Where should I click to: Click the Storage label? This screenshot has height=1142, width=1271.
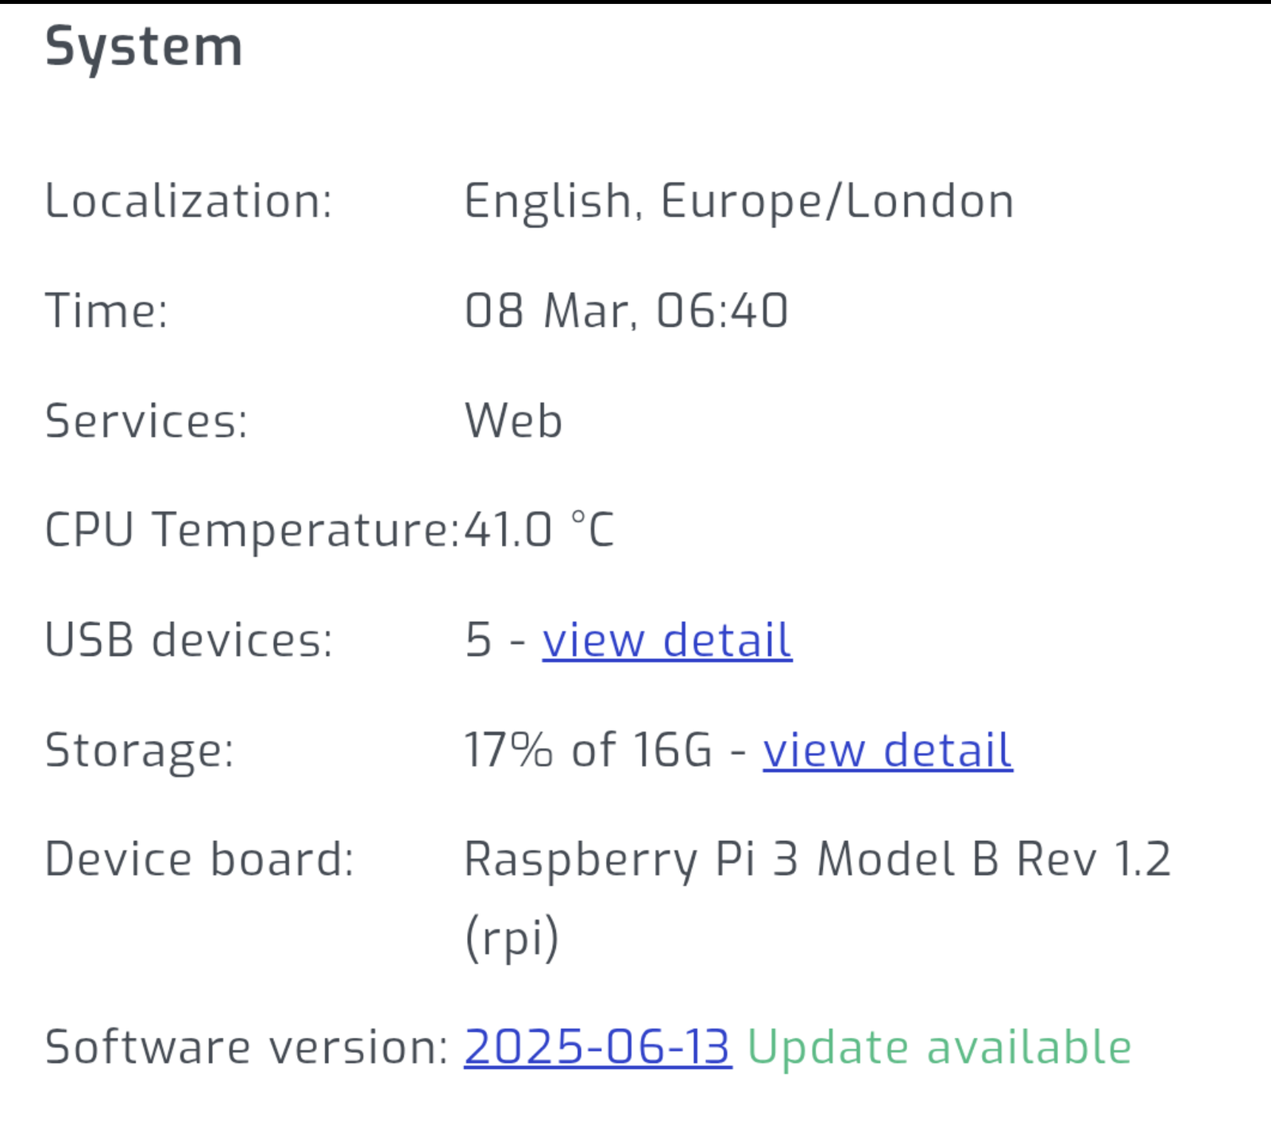pyautogui.click(x=137, y=750)
